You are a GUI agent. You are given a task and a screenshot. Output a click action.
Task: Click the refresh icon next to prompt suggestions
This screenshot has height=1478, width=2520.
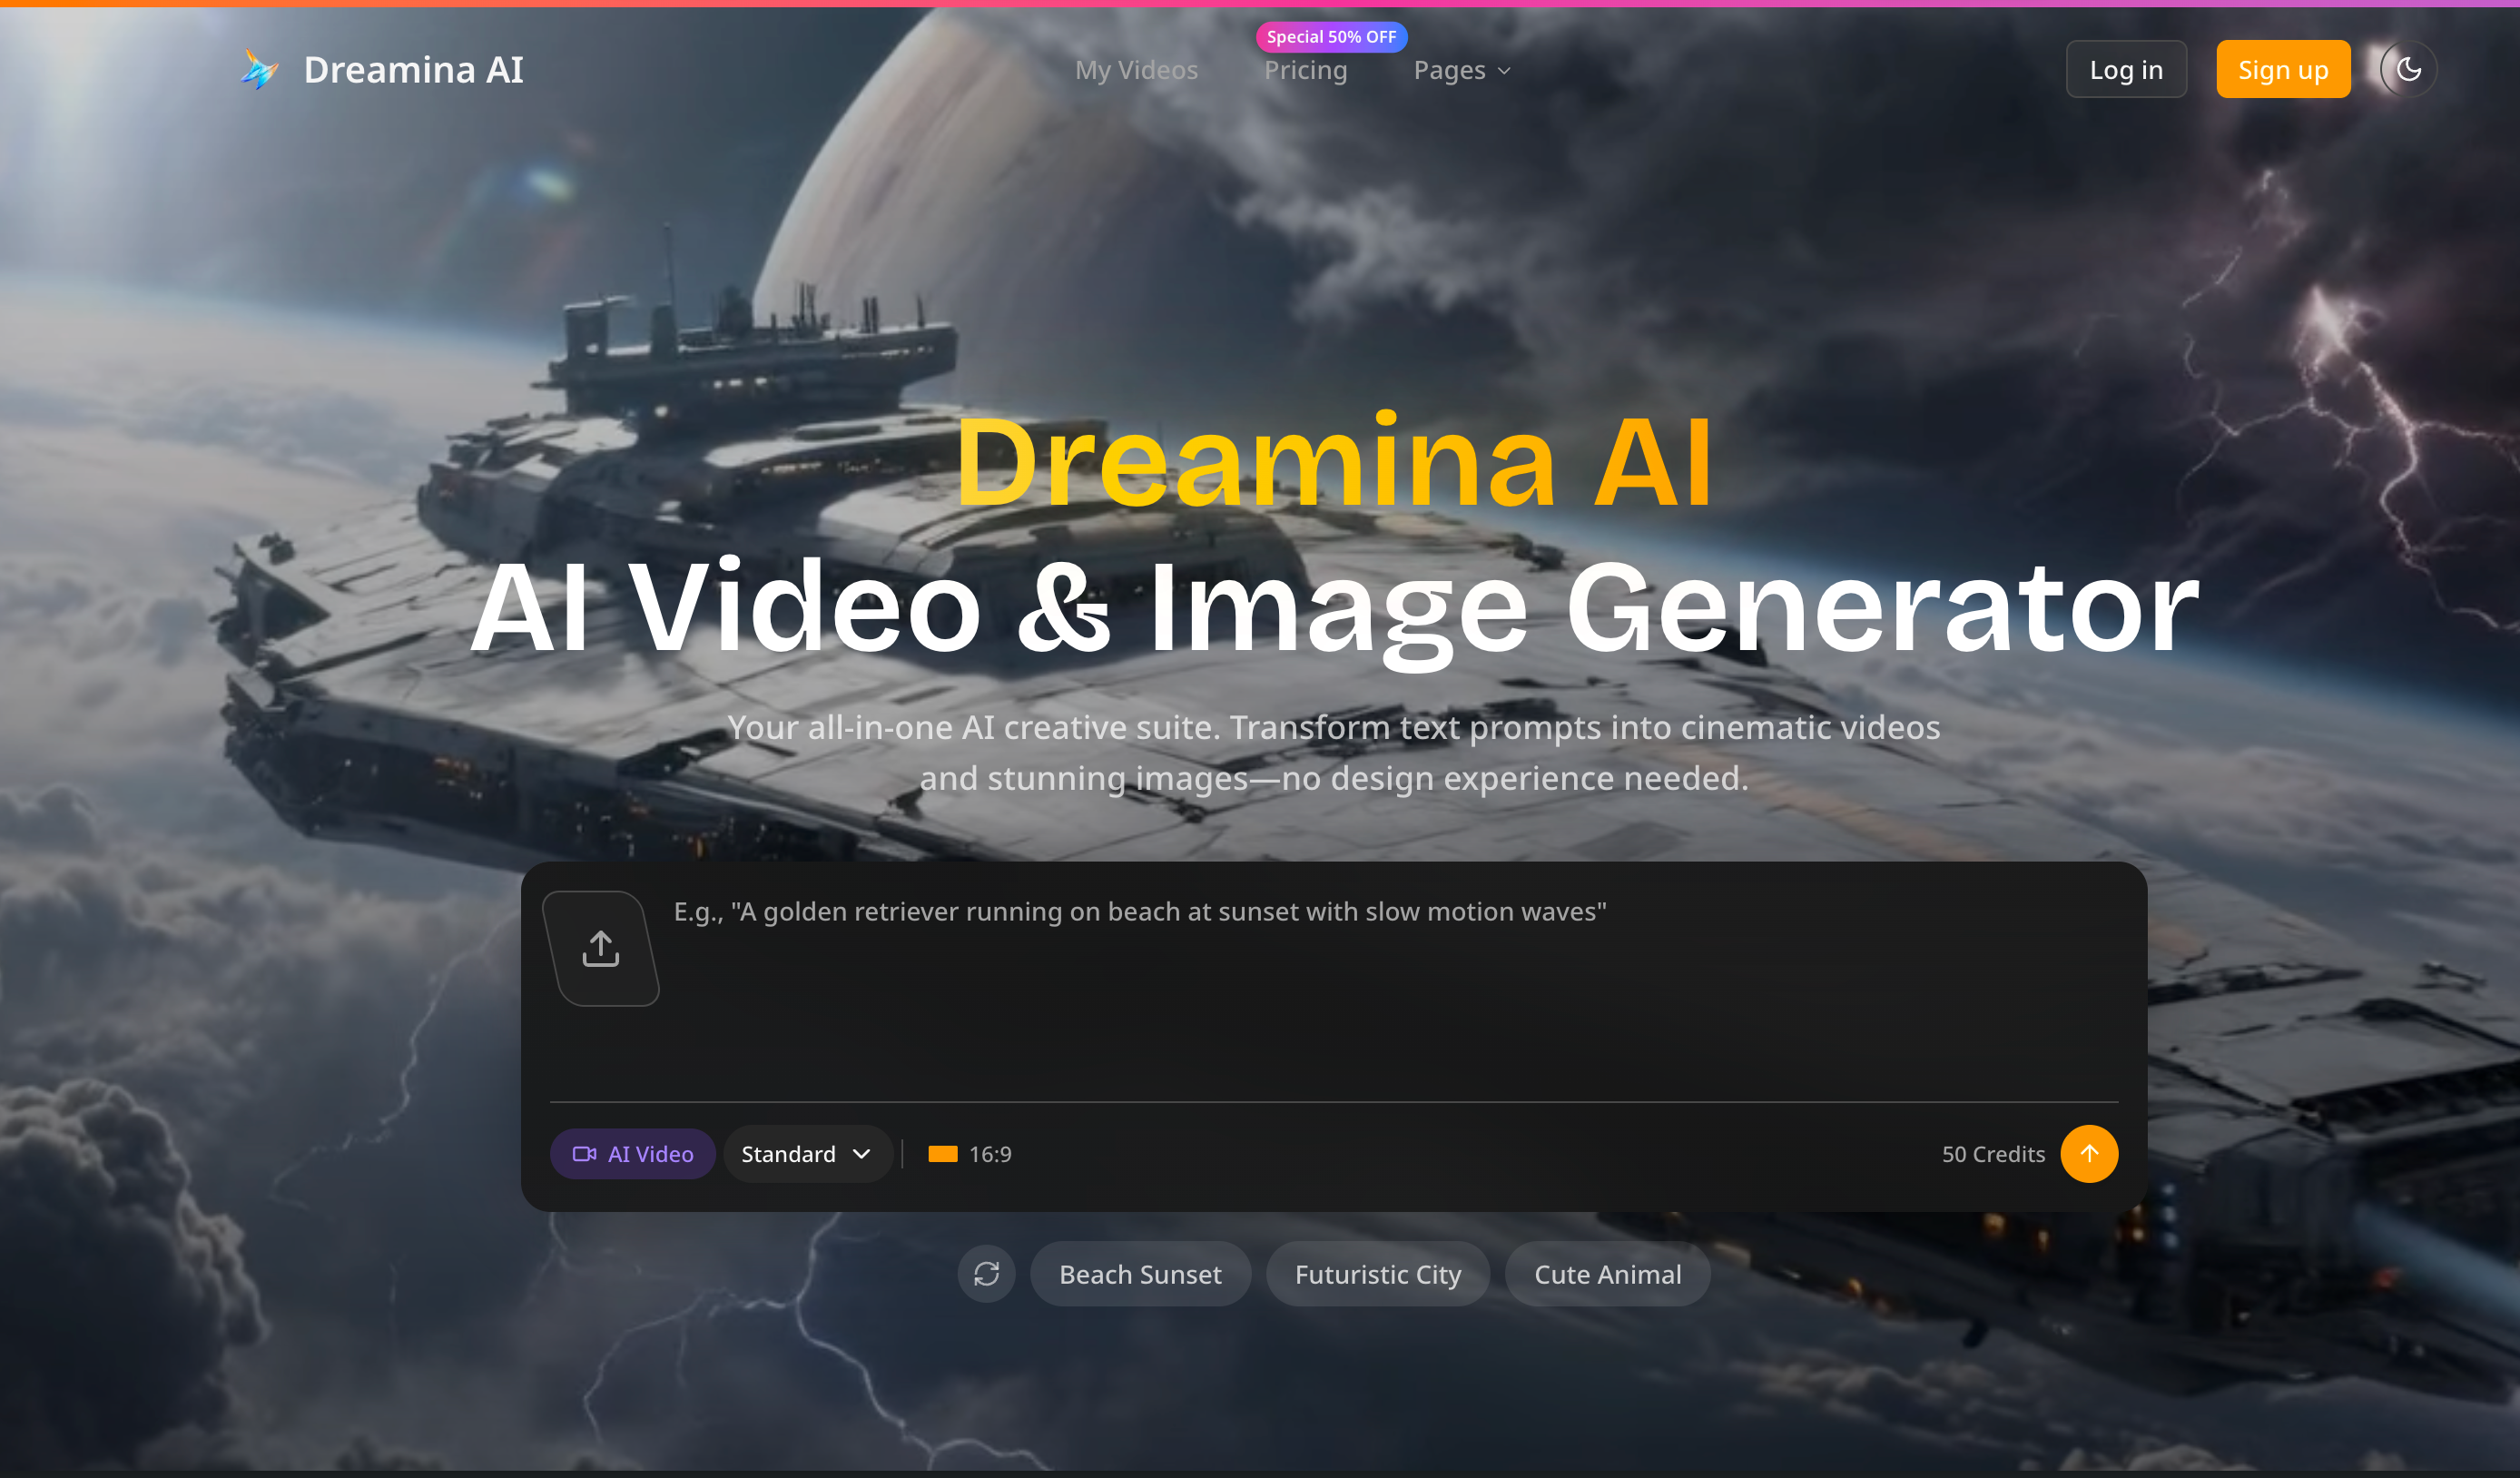click(986, 1273)
